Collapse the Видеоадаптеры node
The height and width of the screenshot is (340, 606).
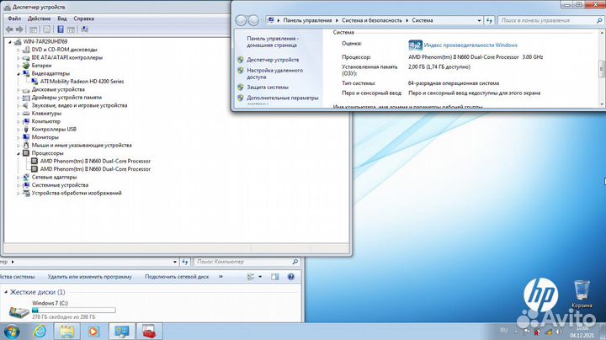tap(19, 73)
